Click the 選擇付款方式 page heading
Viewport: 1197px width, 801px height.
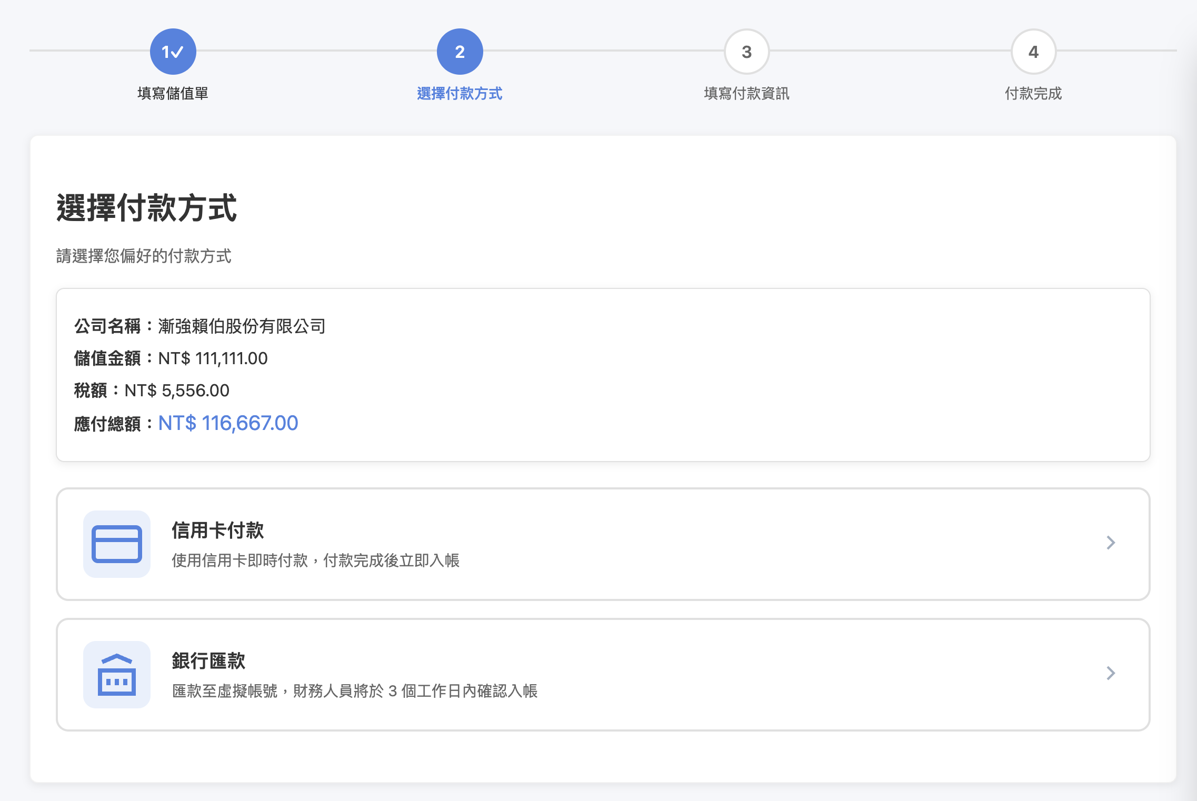click(147, 207)
